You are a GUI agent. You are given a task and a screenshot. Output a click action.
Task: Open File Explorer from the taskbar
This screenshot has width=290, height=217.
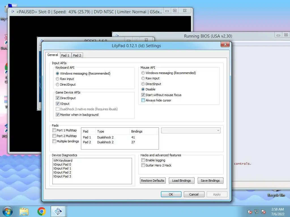pyautogui.click(x=24, y=211)
